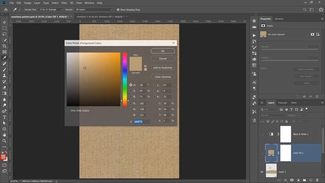Viewport: 325px width, 183px height.
Task: Click OK in the Color Picker
Action: (x=162, y=51)
